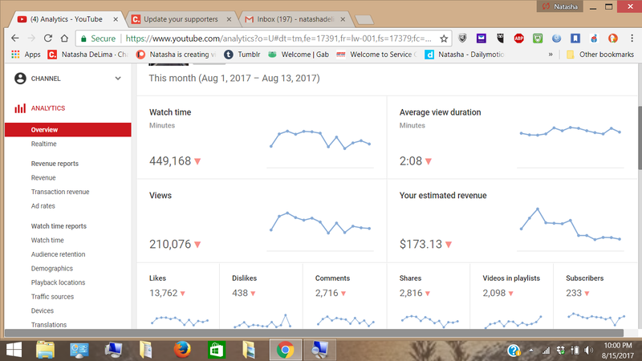
Task: Click the address bar URL field
Action: 281,38
